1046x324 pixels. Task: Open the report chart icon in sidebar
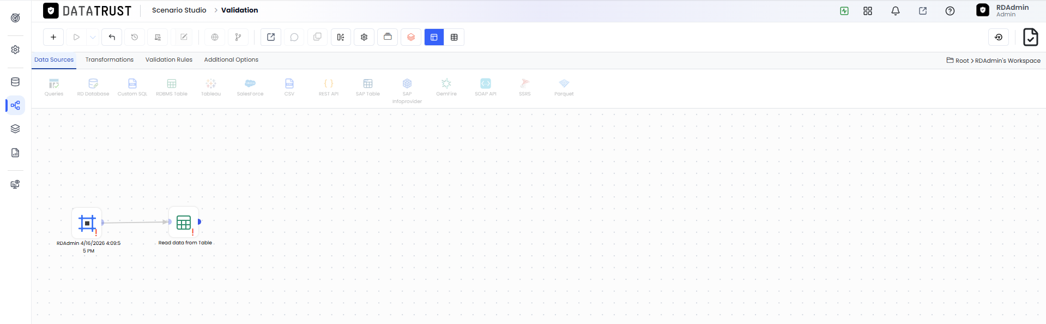point(15,153)
